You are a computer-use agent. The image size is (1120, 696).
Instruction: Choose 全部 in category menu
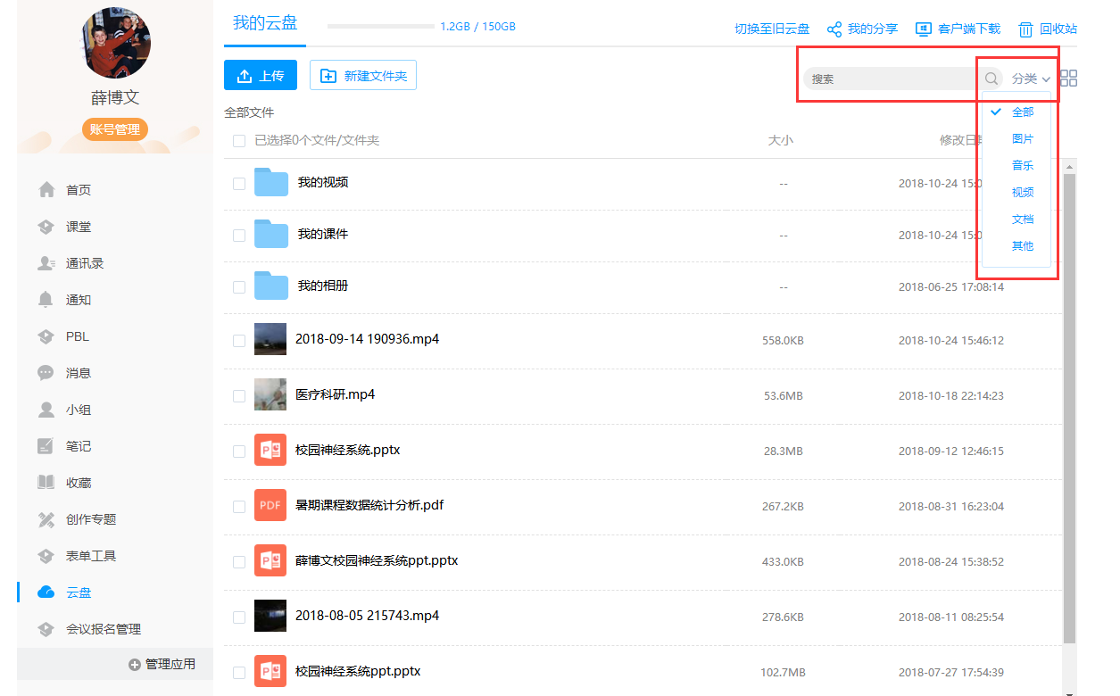[x=1023, y=112]
